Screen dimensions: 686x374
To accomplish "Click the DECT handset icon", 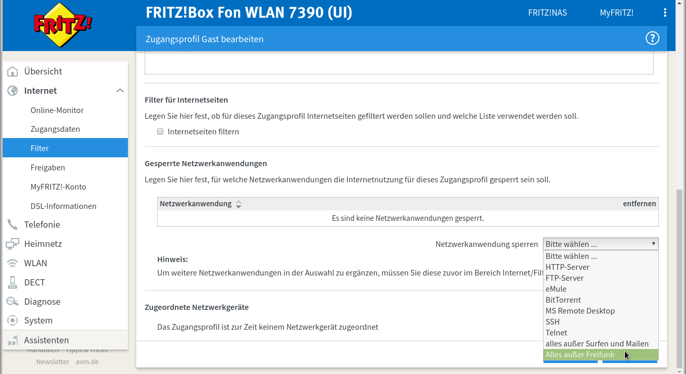I will 13,282.
